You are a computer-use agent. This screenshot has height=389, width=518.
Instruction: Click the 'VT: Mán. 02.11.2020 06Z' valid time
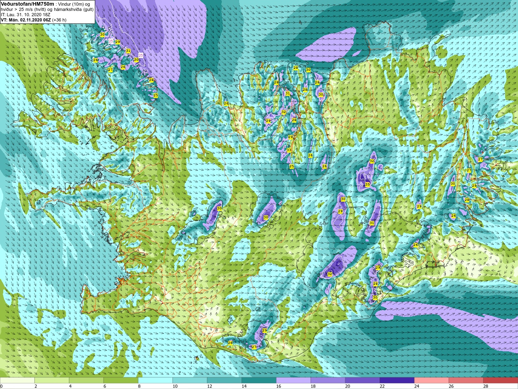[25, 20]
